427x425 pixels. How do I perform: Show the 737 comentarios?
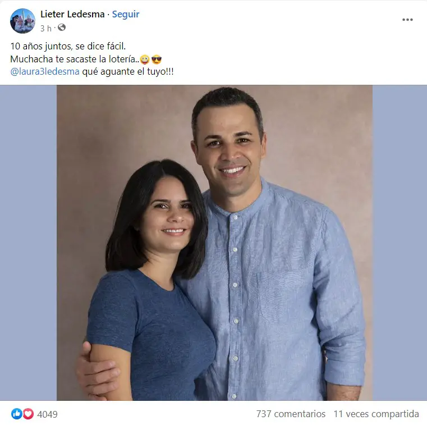pyautogui.click(x=291, y=414)
